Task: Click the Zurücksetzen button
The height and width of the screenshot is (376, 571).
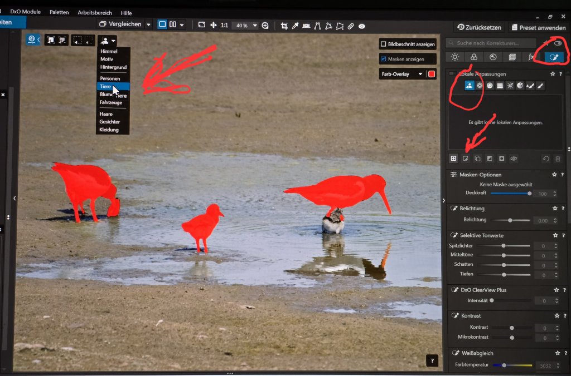Action: tap(479, 27)
